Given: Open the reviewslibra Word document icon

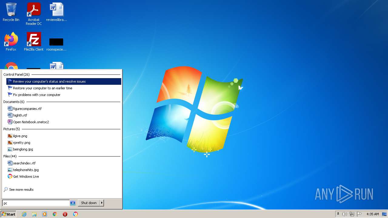Looking at the screenshot, I should tap(56, 12).
